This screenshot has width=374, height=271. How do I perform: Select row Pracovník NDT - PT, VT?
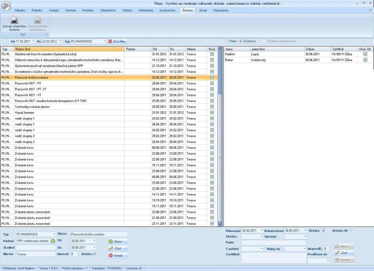click(x=109, y=89)
